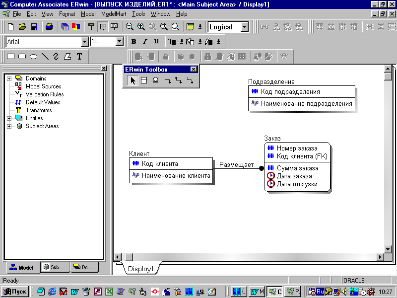Save the model with the diskette icon

pyautogui.click(x=34, y=27)
